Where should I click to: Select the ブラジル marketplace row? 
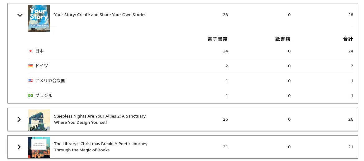[x=191, y=95]
